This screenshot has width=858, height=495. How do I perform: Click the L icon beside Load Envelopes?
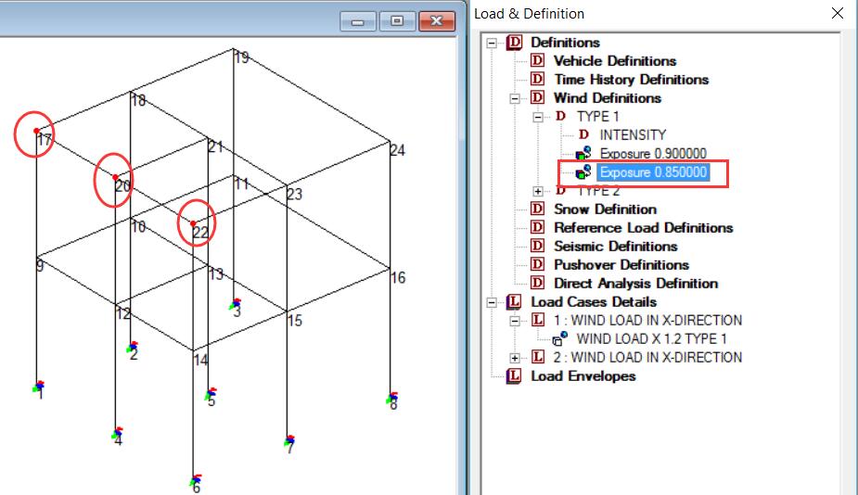click(514, 376)
